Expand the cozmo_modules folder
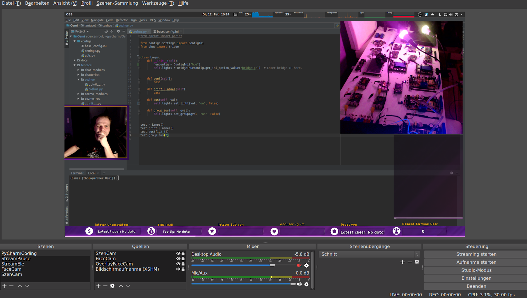This screenshot has width=527, height=298. (78, 94)
